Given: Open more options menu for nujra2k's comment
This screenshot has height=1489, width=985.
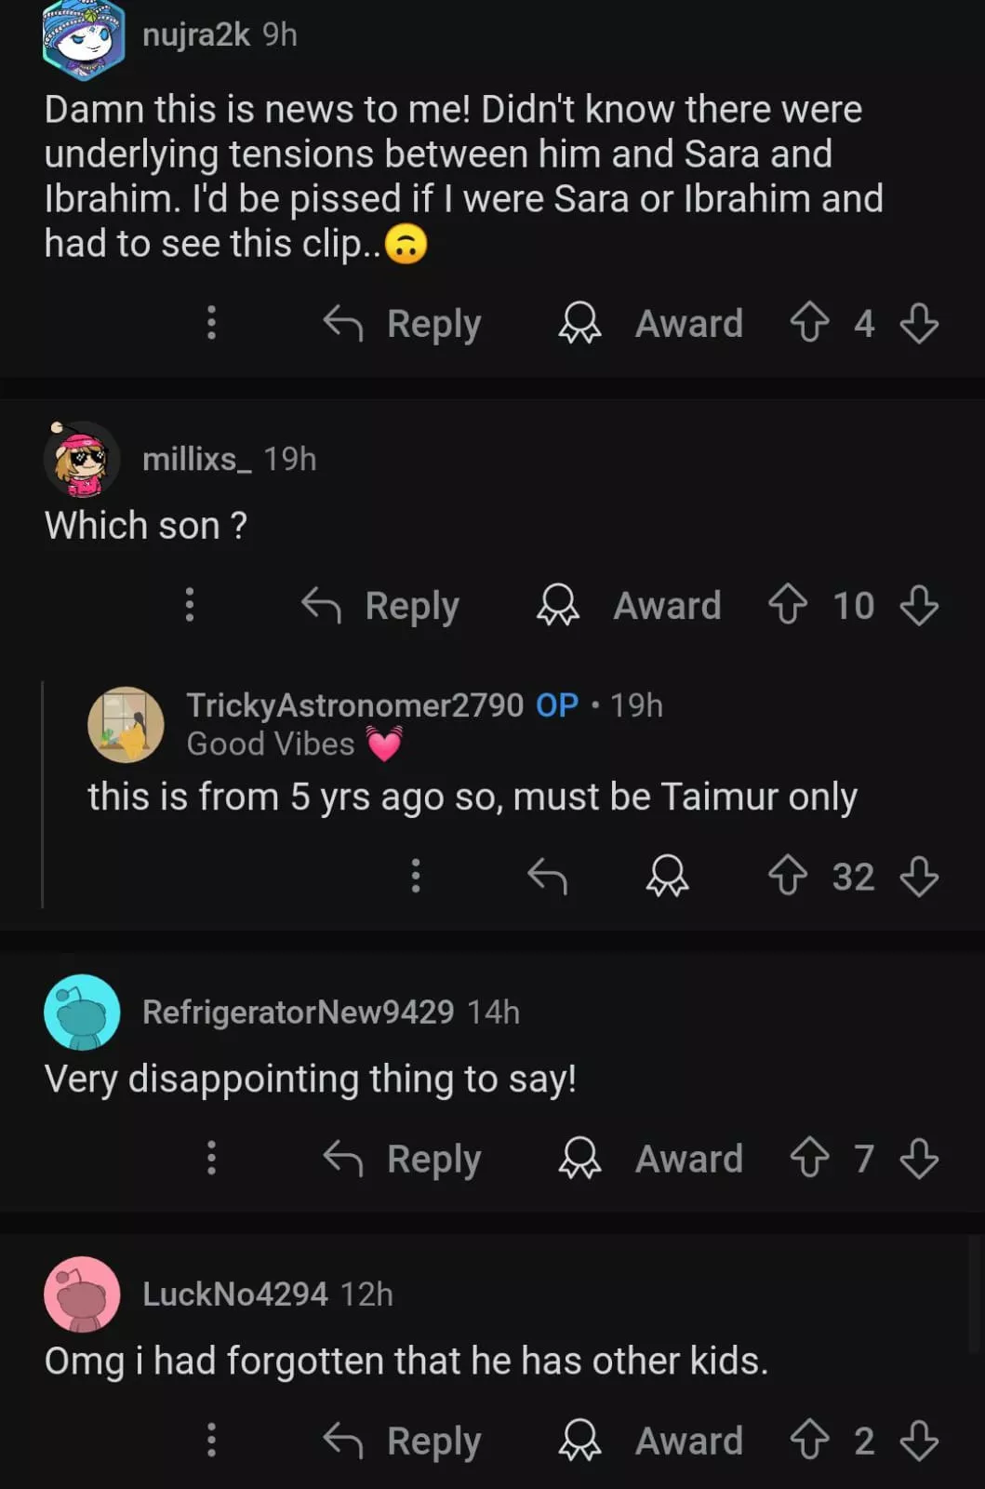Looking at the screenshot, I should point(212,324).
